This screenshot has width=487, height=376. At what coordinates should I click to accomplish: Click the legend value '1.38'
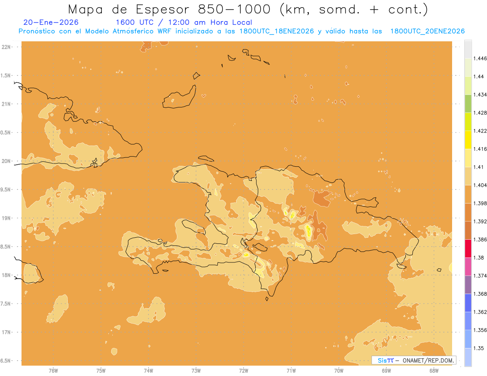478,258
